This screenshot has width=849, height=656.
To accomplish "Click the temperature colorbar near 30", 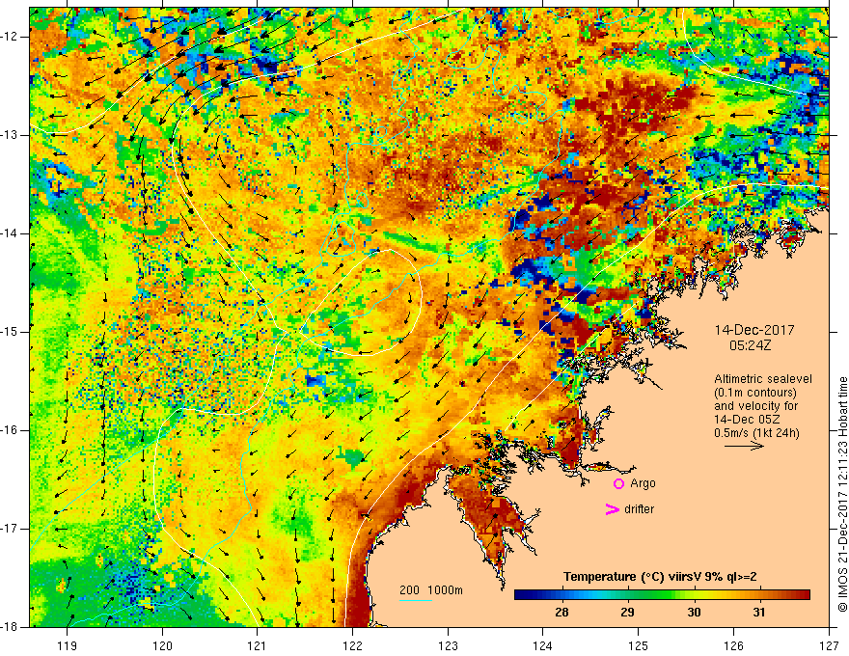I will coord(694,595).
